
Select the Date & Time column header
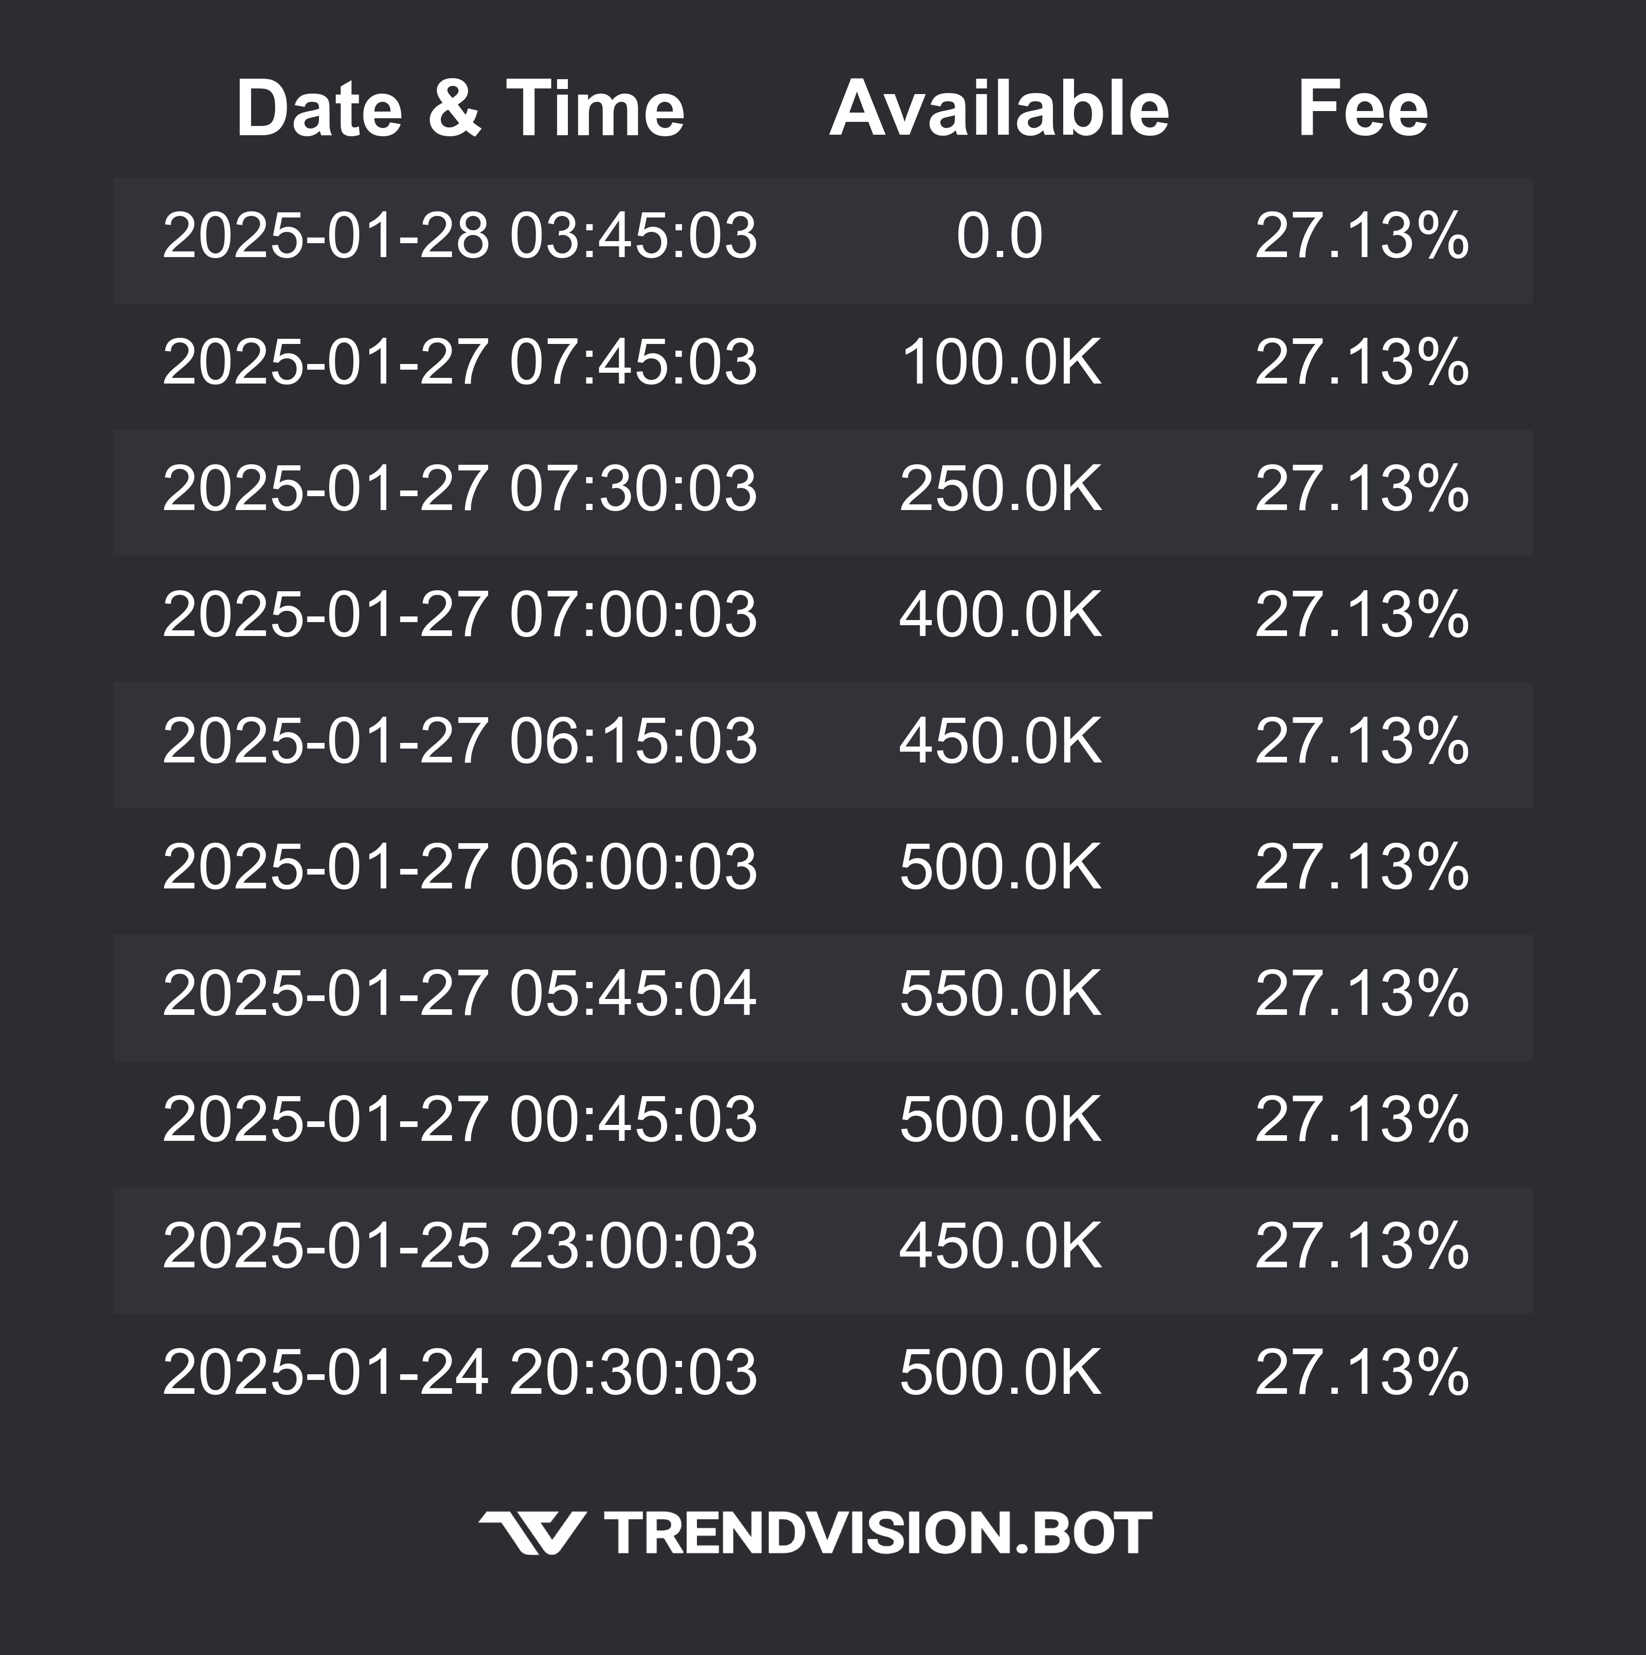pyautogui.click(x=460, y=109)
